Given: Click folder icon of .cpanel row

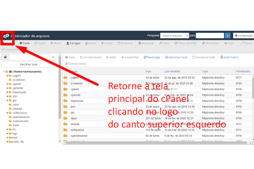Looking at the screenshot, I should pos(66,89).
